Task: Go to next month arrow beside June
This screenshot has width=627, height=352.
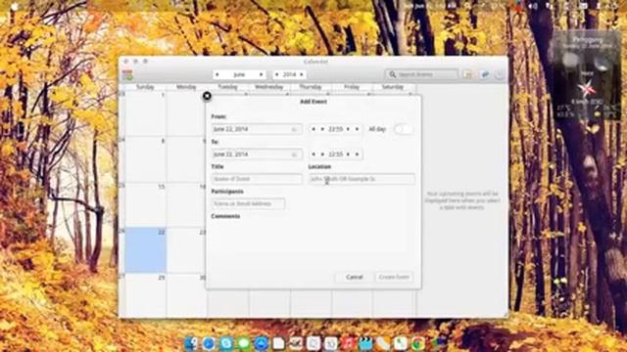Action: coord(262,74)
